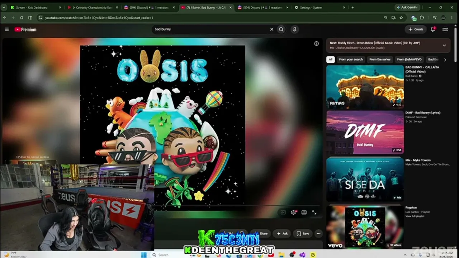
Task: Open the video player settings gear
Action: 293,212
